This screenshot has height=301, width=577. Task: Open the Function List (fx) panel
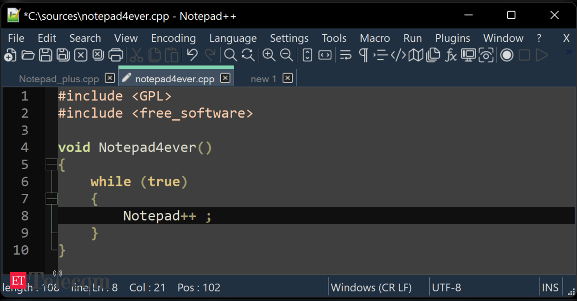point(451,55)
